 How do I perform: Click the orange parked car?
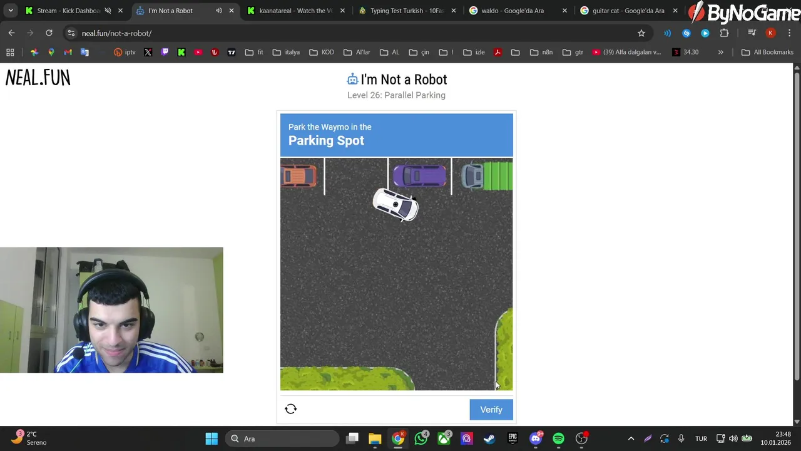click(x=299, y=176)
